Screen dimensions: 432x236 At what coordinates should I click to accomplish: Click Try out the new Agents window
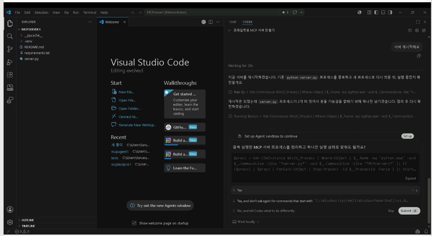click(160, 205)
